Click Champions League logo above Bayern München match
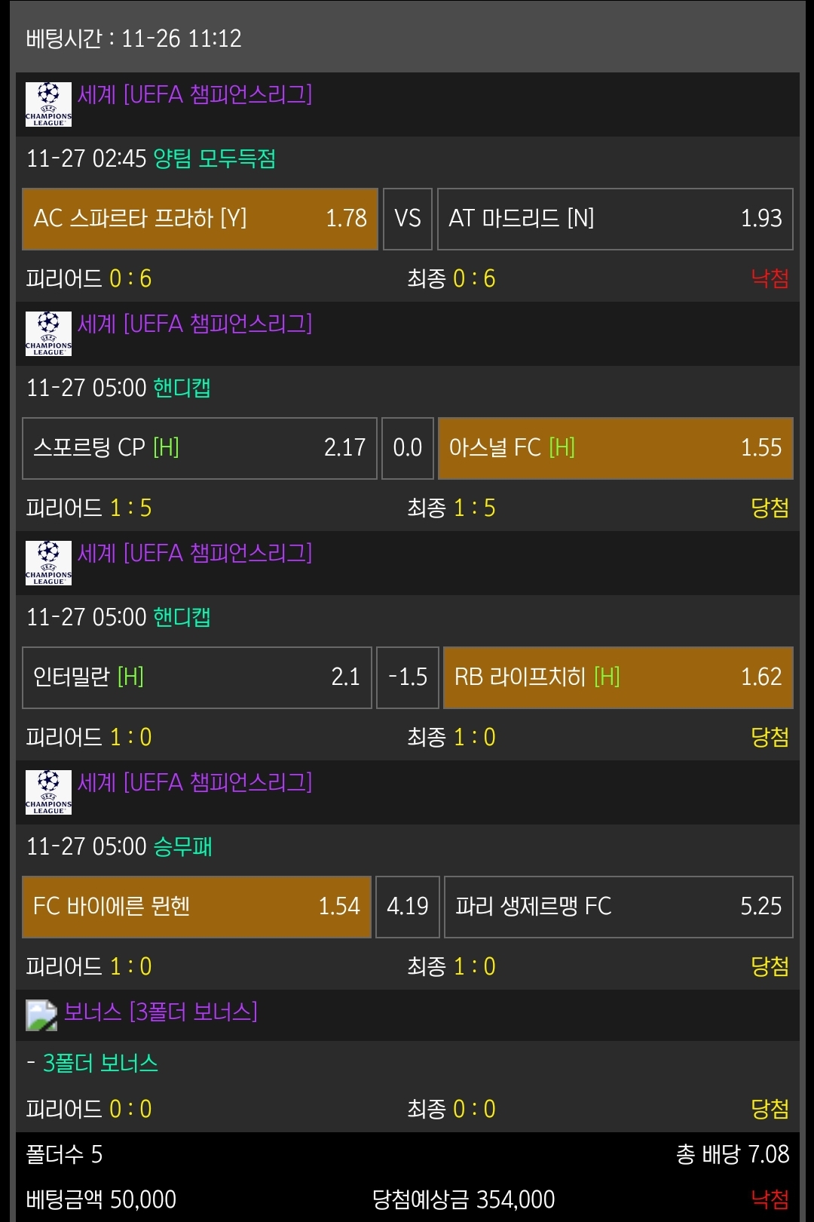This screenshot has height=1222, width=814. pos(48,792)
